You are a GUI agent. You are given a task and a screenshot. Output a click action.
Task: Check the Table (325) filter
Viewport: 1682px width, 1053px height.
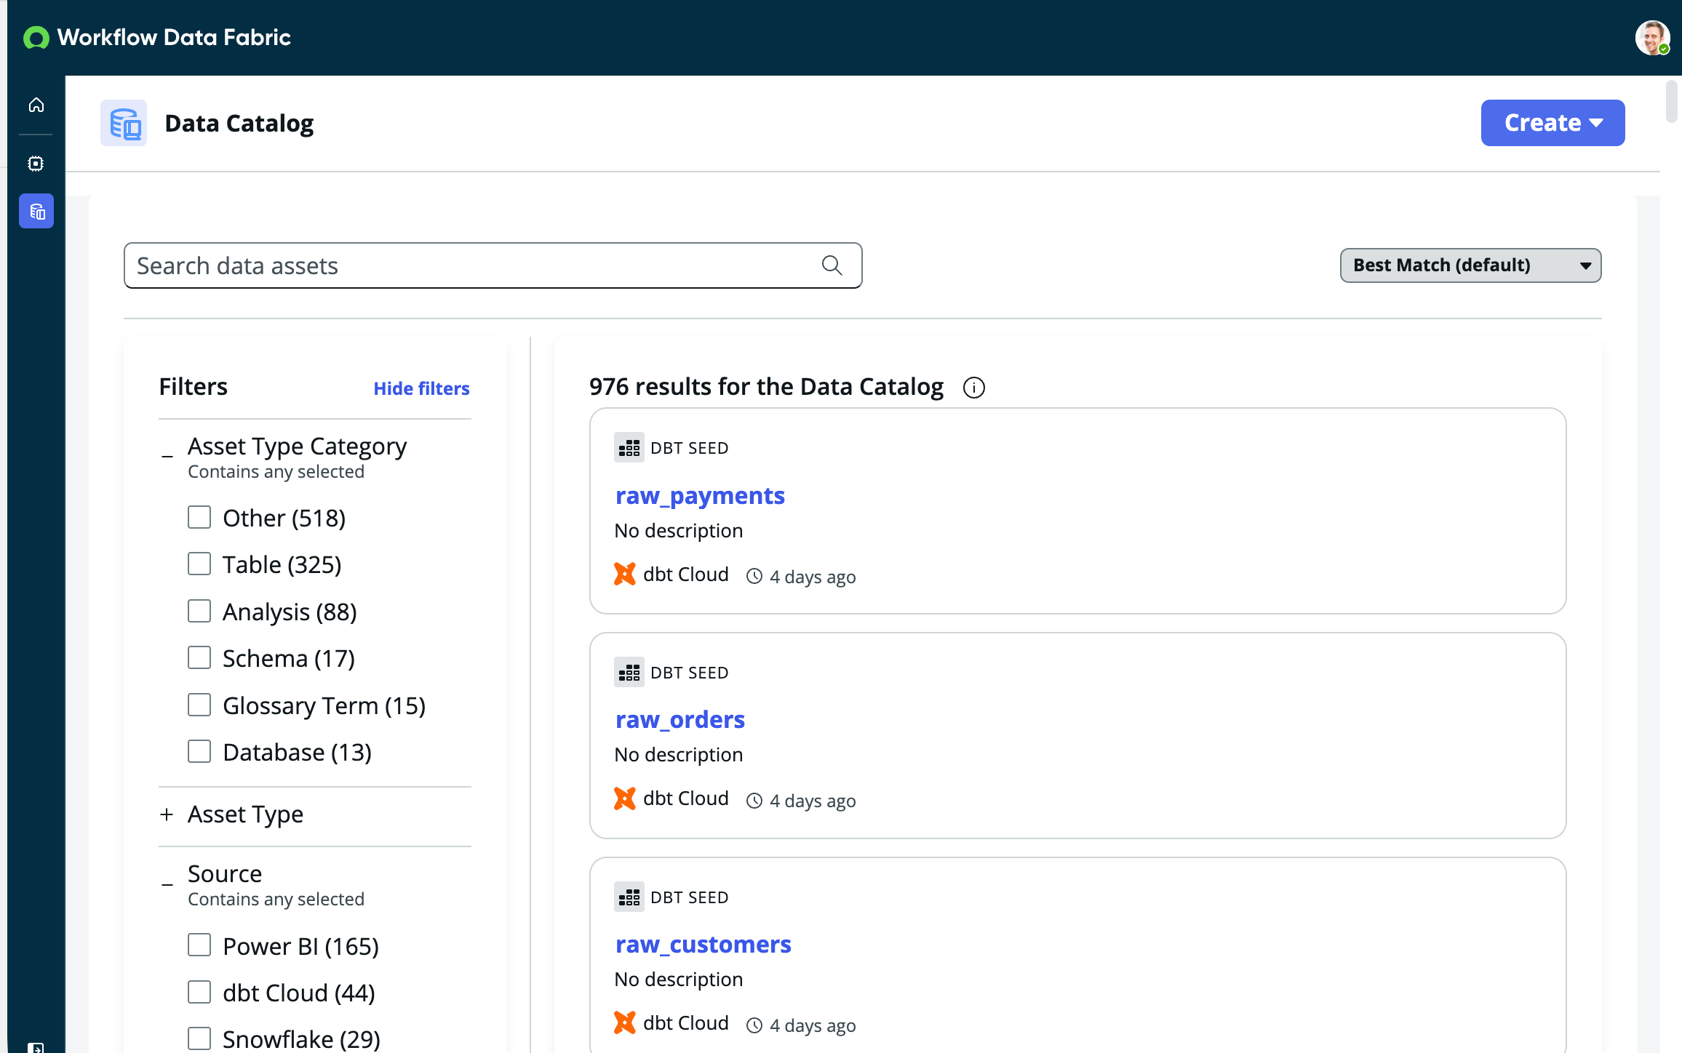point(199,564)
